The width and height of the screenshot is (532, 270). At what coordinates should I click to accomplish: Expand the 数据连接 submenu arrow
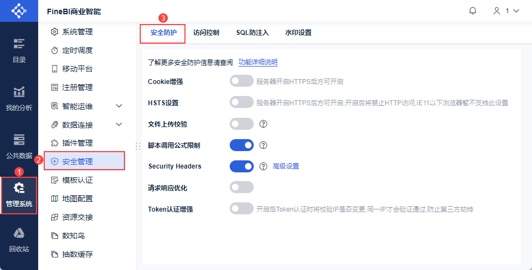pyautogui.click(x=119, y=125)
